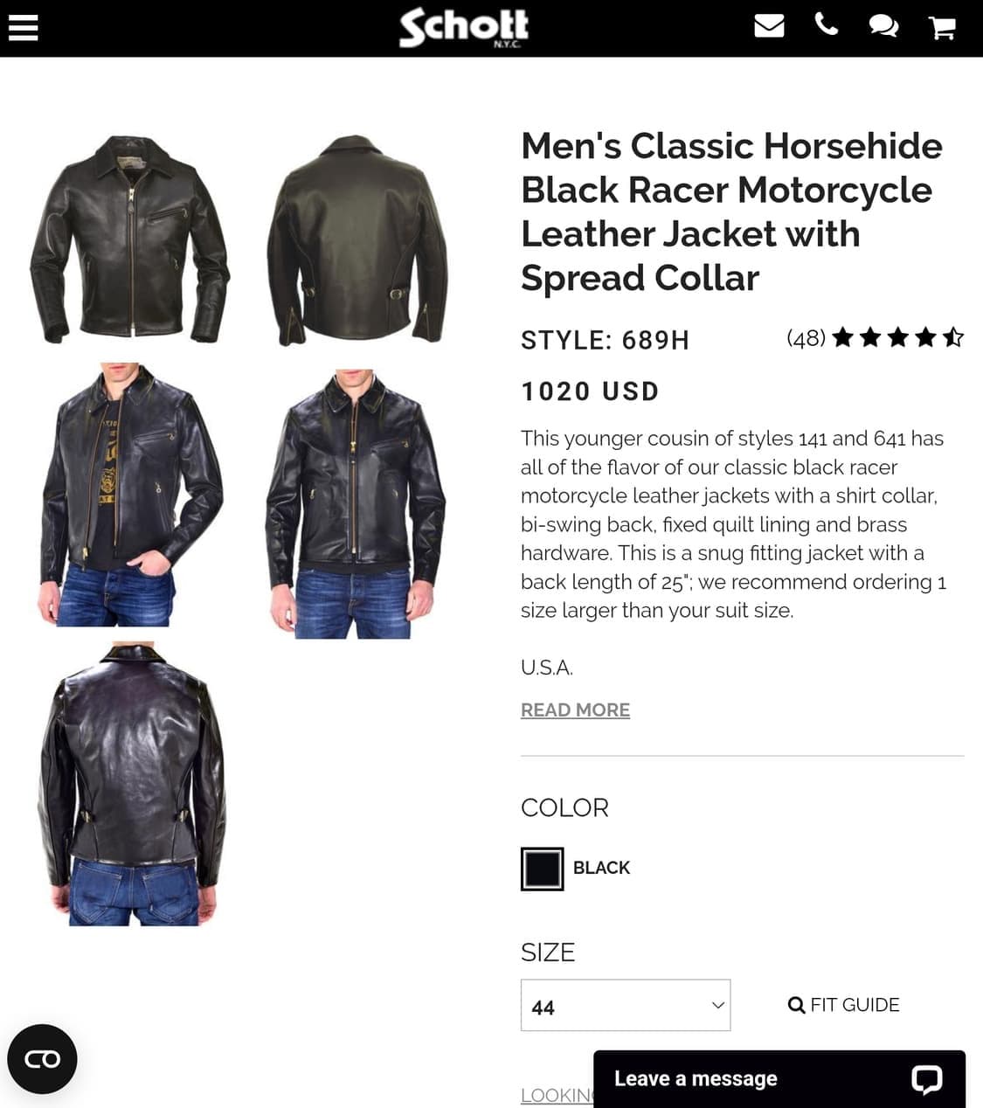View the back jacket flat-lay thumbnail
This screenshot has height=1108, width=983.
[356, 239]
